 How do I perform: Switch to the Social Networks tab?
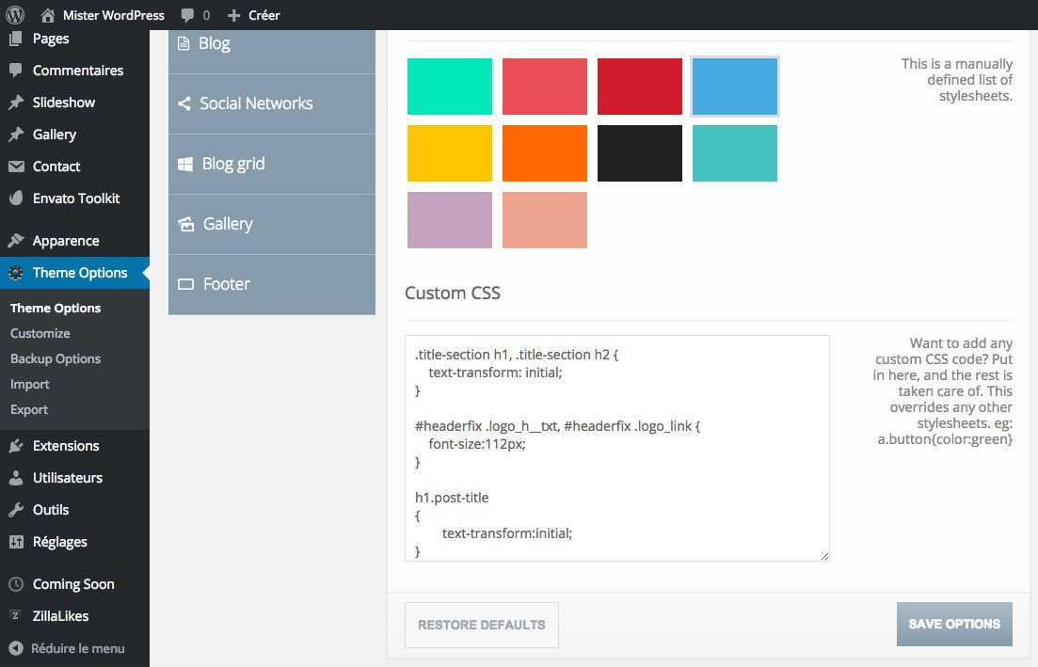point(256,103)
